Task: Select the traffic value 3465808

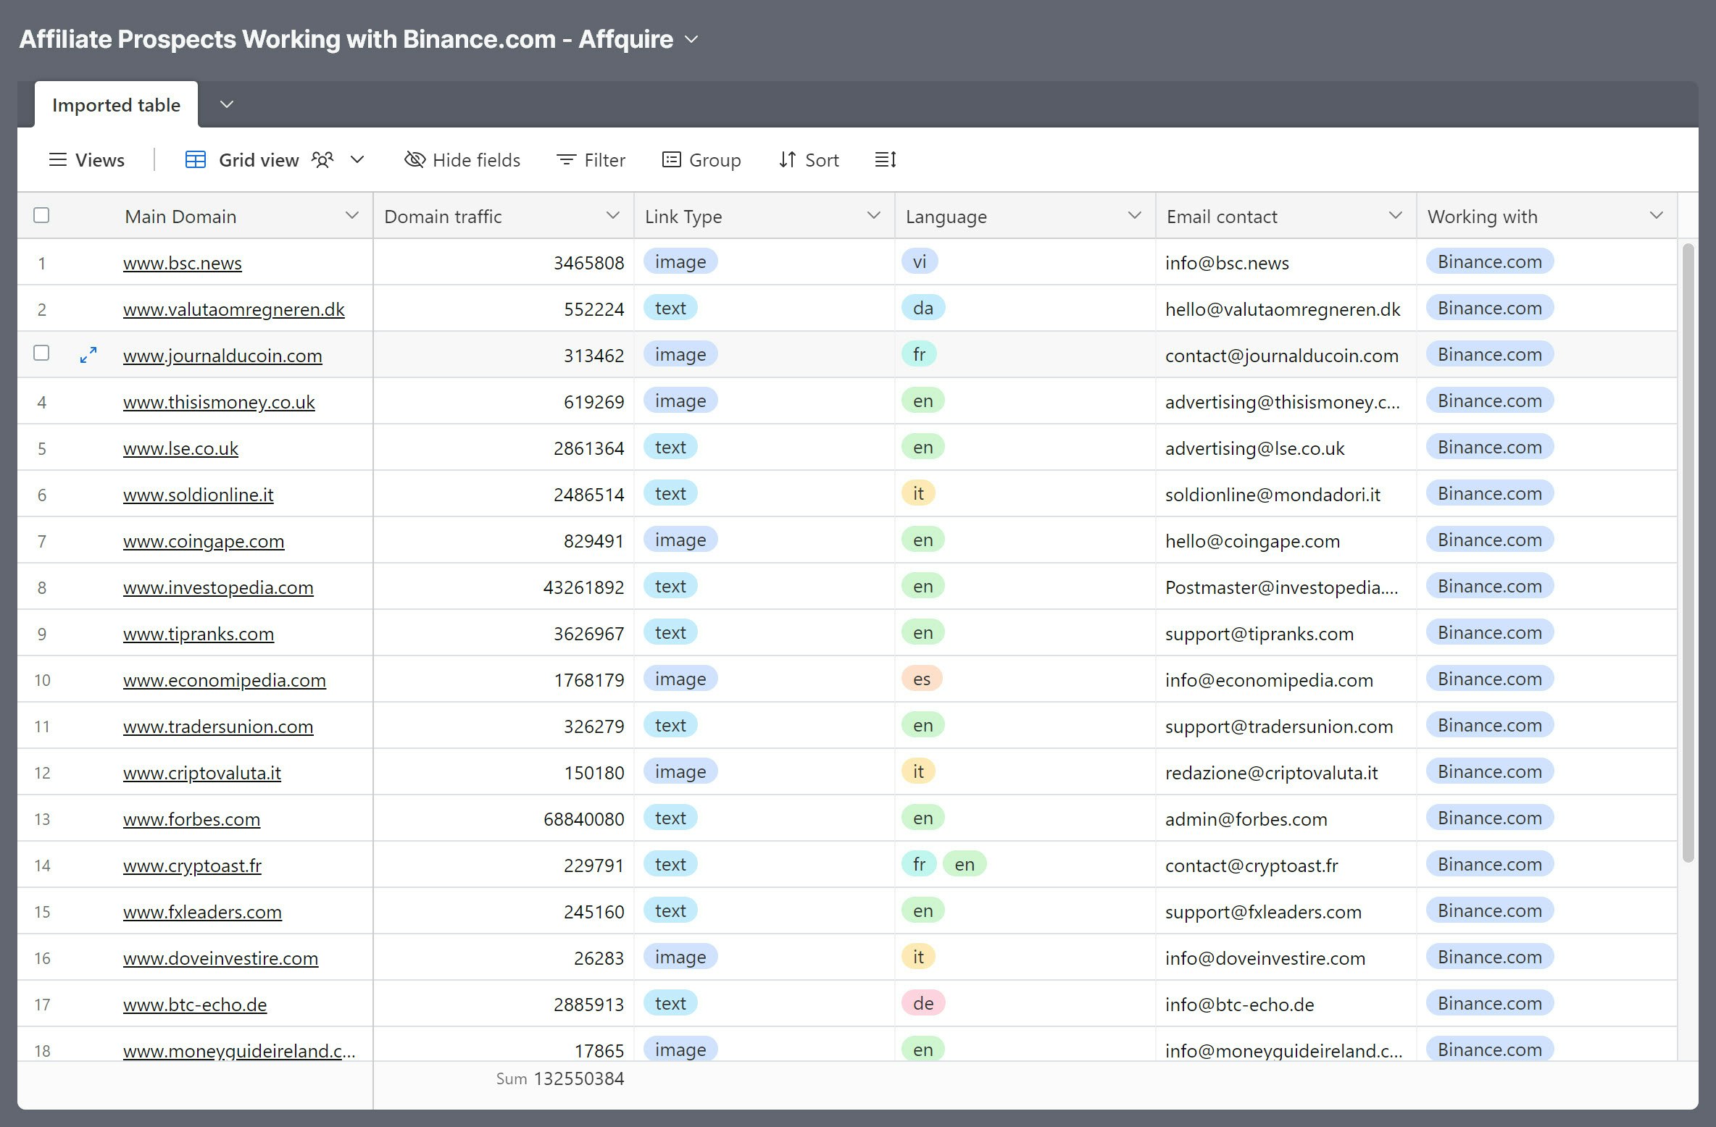Action: [504, 262]
